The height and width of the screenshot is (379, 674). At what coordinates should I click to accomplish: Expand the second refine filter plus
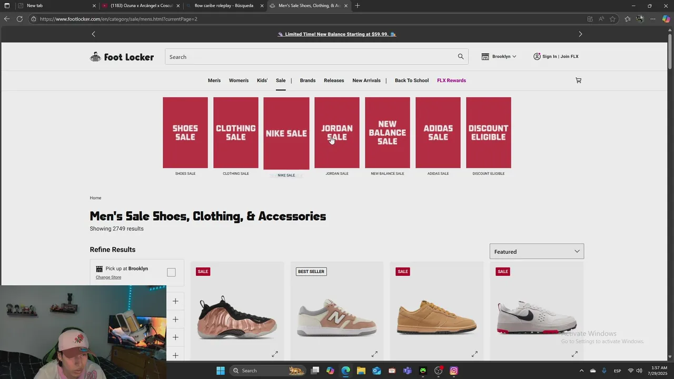175,319
